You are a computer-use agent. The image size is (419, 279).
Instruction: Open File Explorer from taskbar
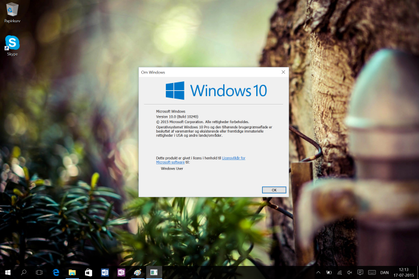click(x=72, y=272)
